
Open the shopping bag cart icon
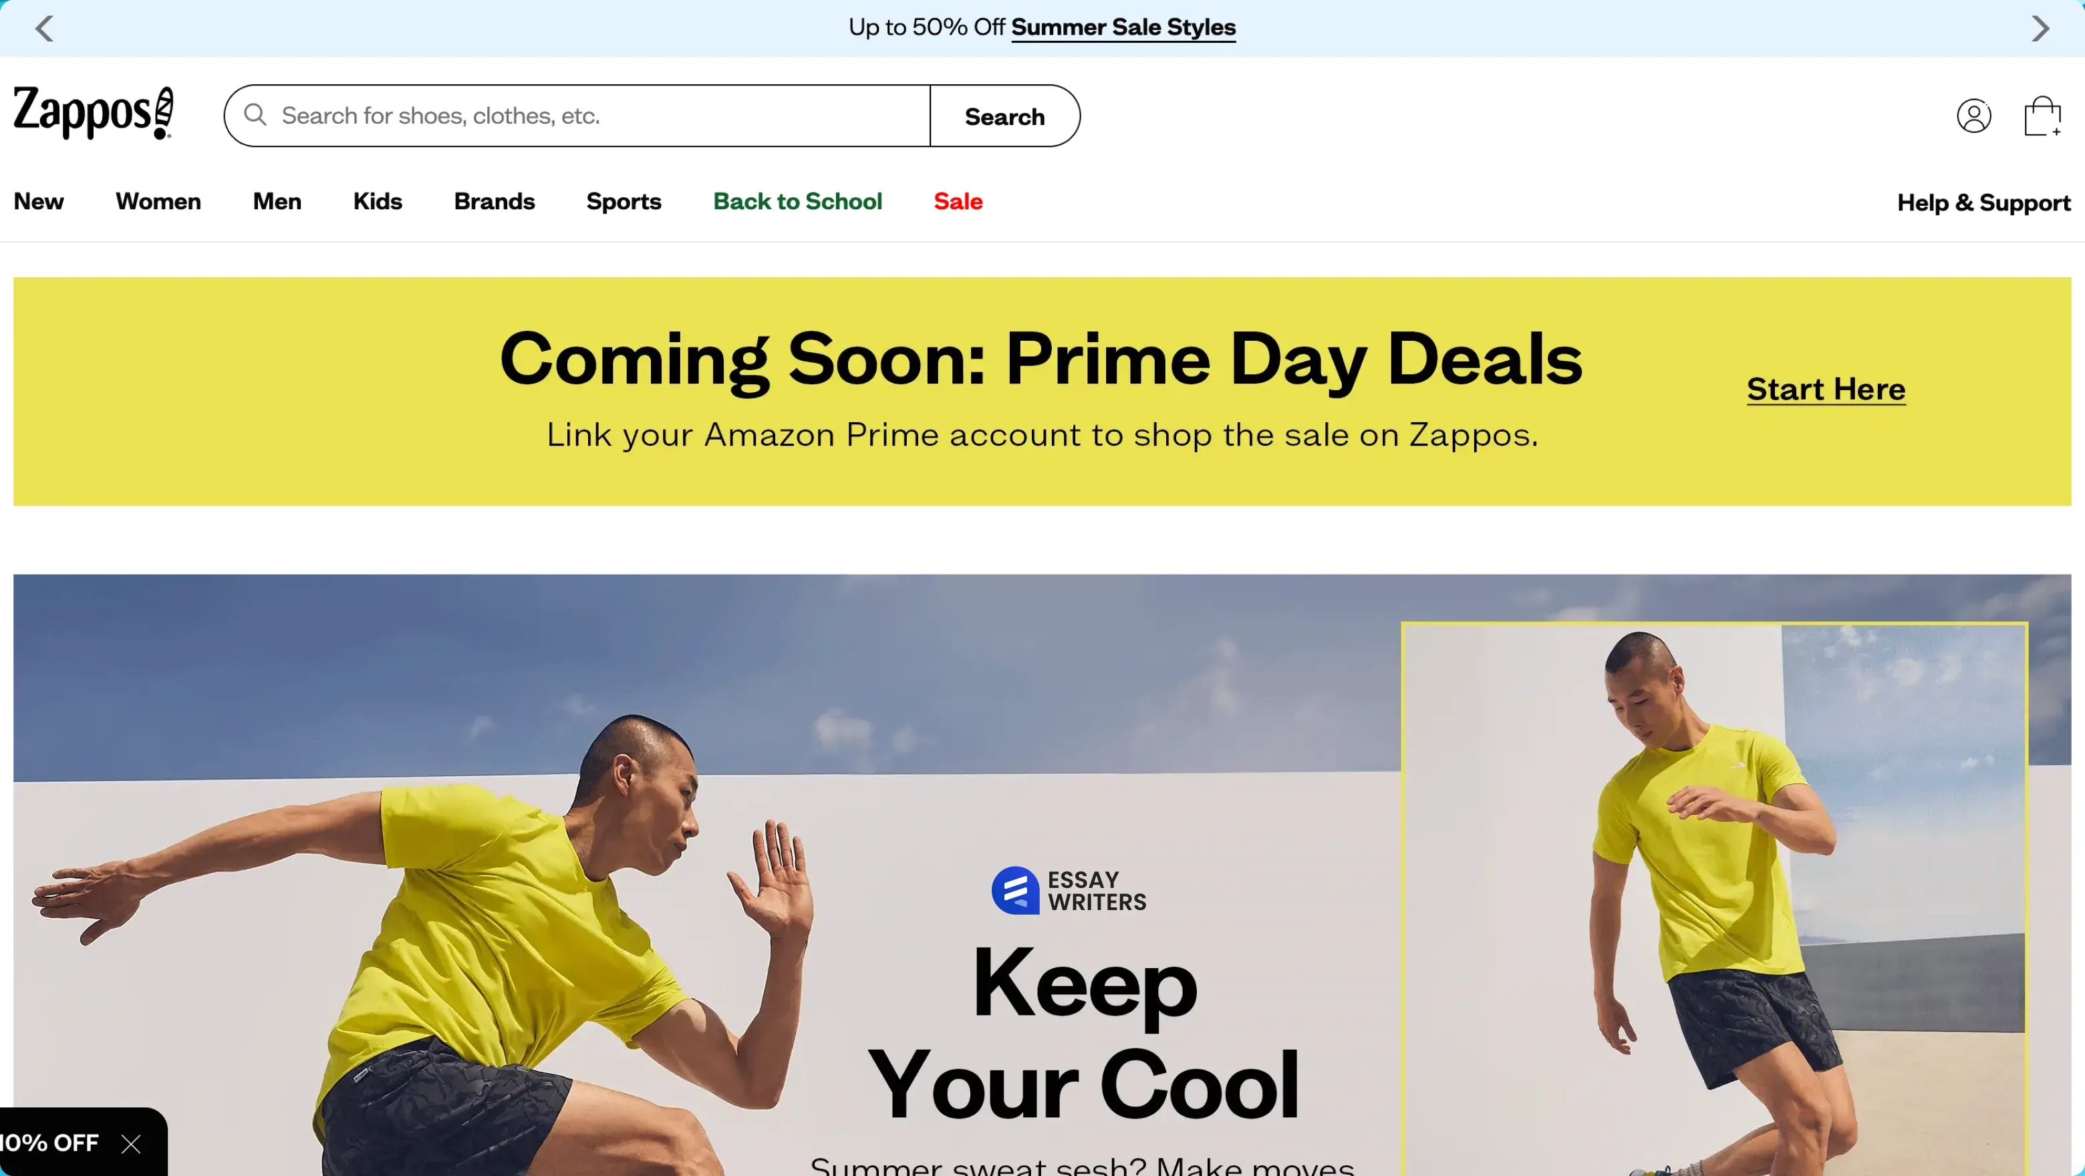click(x=2042, y=116)
